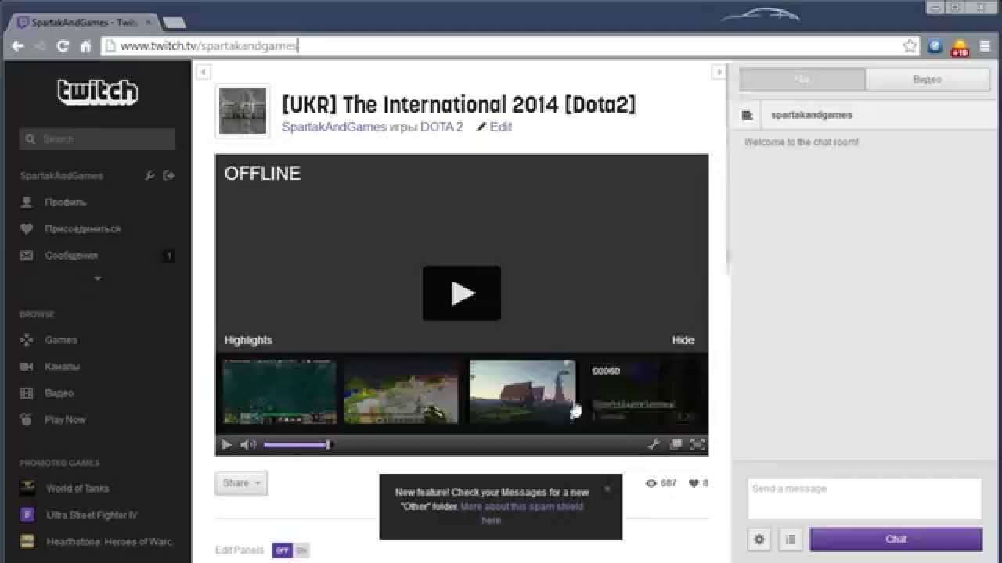Open the first highlight thumbnail

point(279,392)
